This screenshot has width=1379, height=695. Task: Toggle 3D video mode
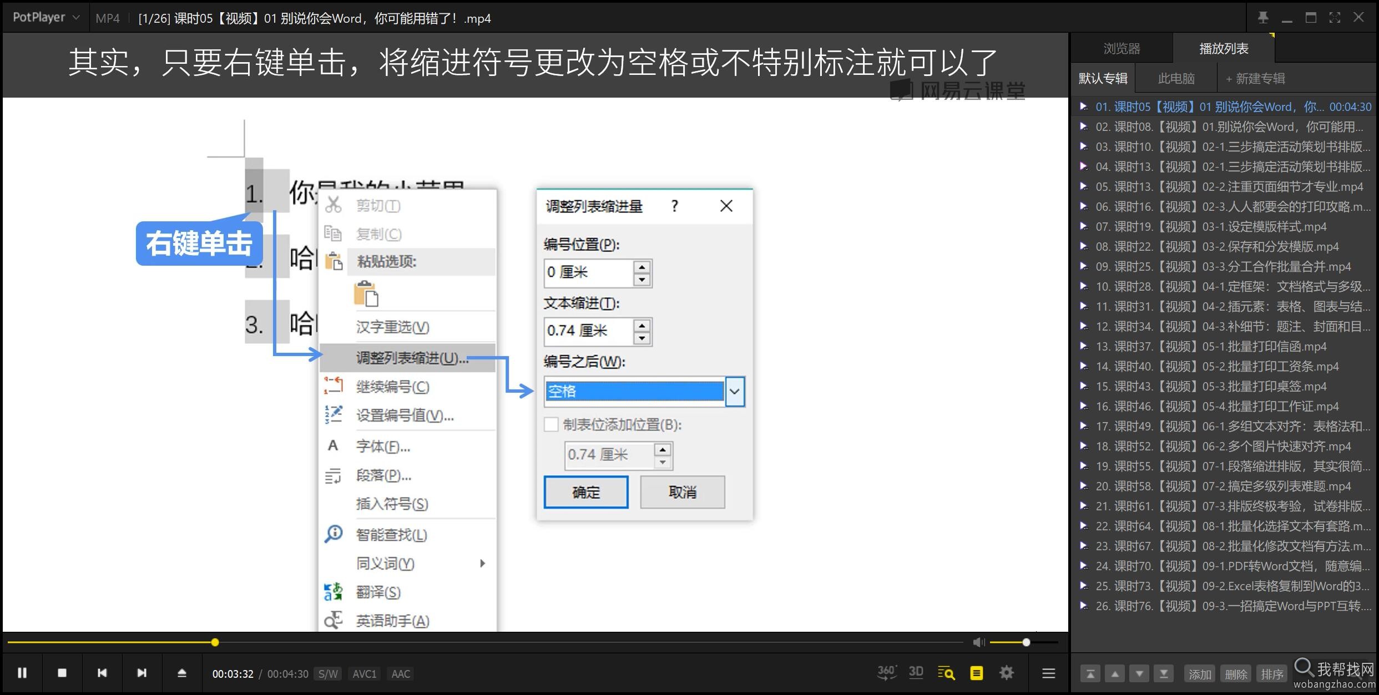coord(916,672)
